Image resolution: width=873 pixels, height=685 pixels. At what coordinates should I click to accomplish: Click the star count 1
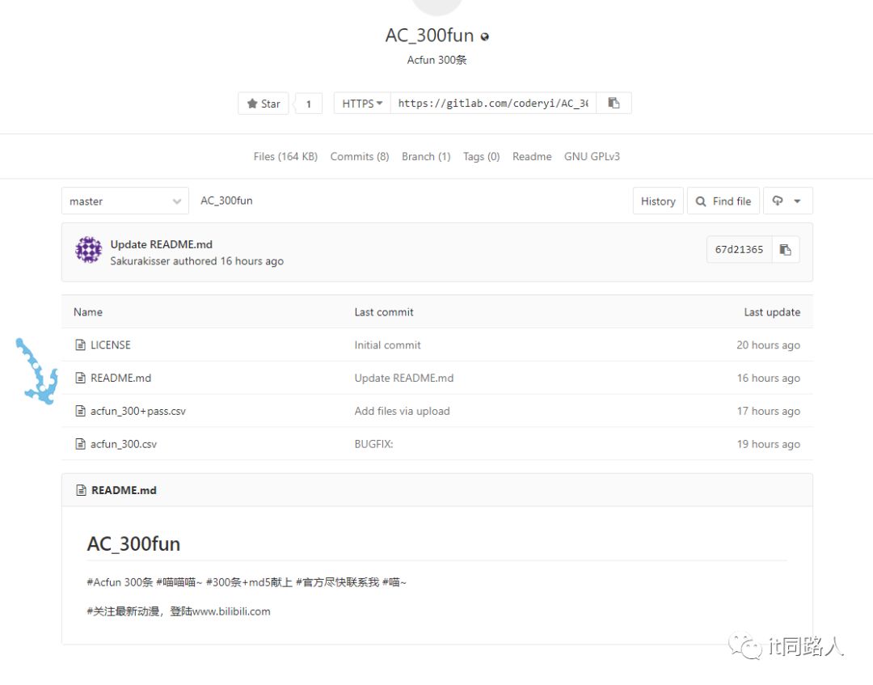click(309, 104)
